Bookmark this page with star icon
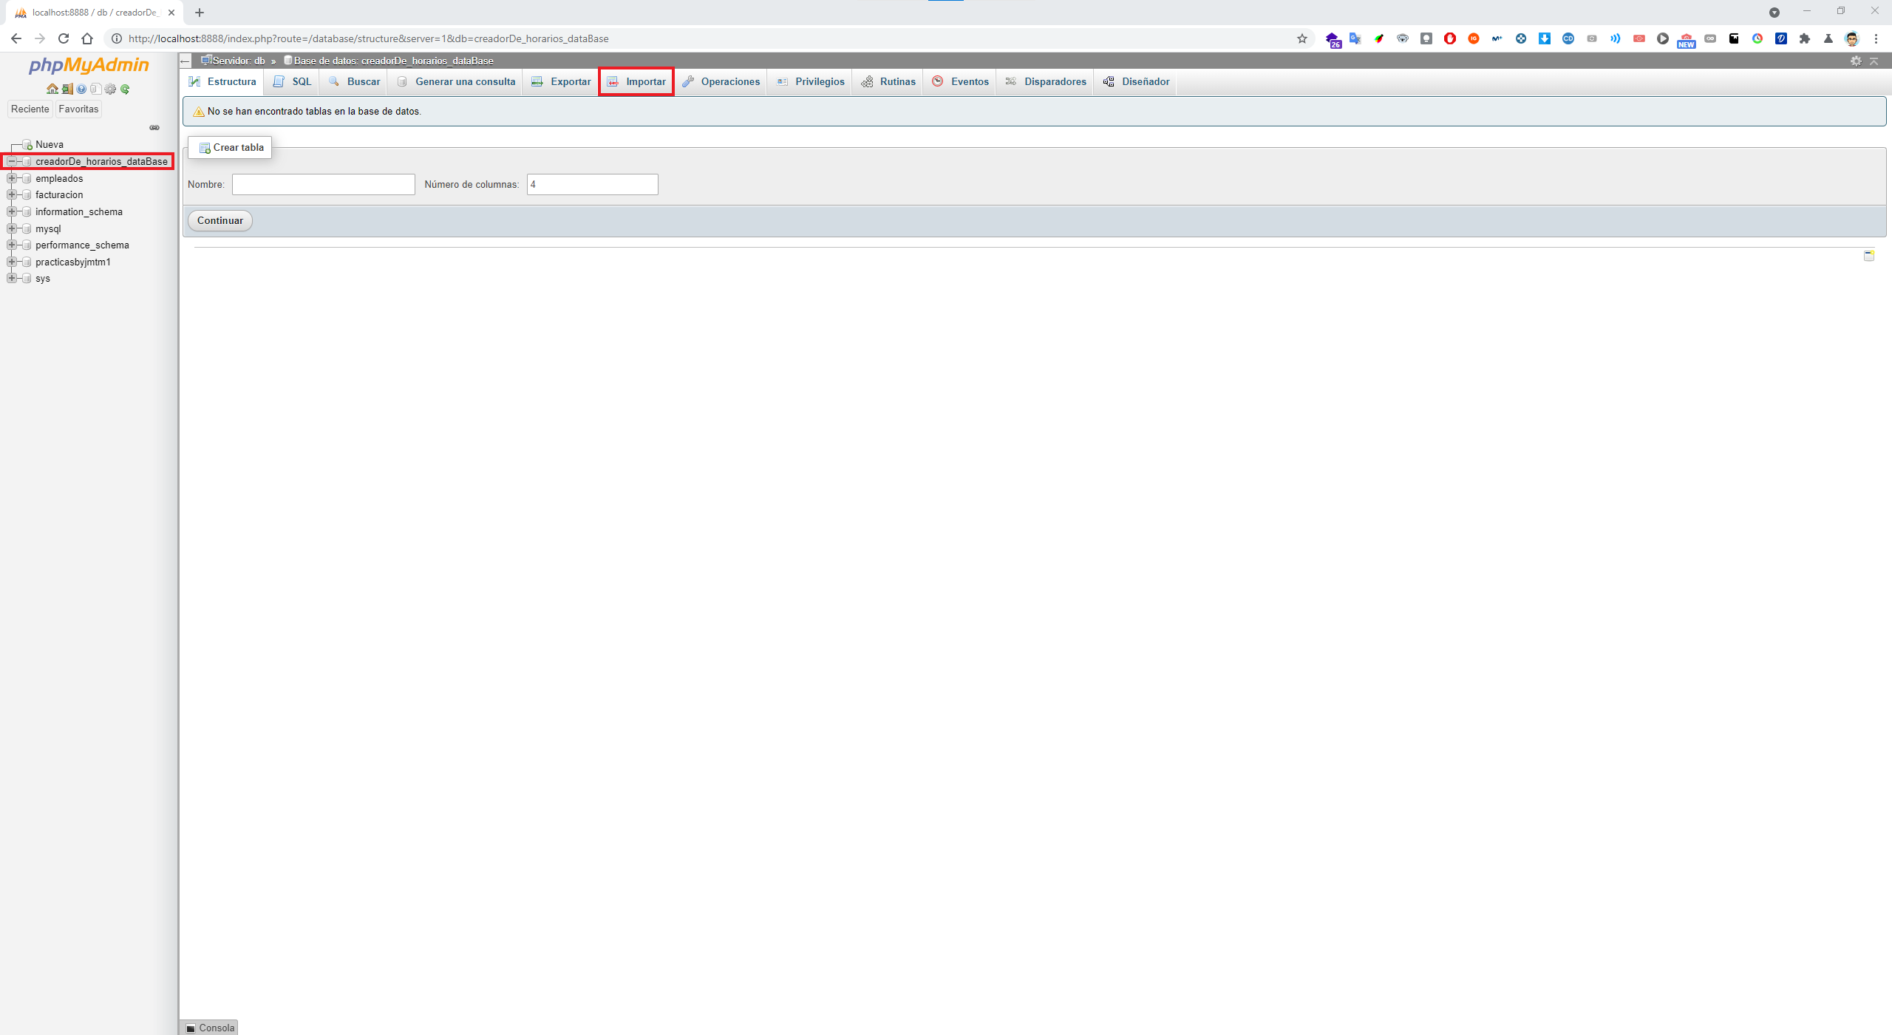 tap(1301, 38)
